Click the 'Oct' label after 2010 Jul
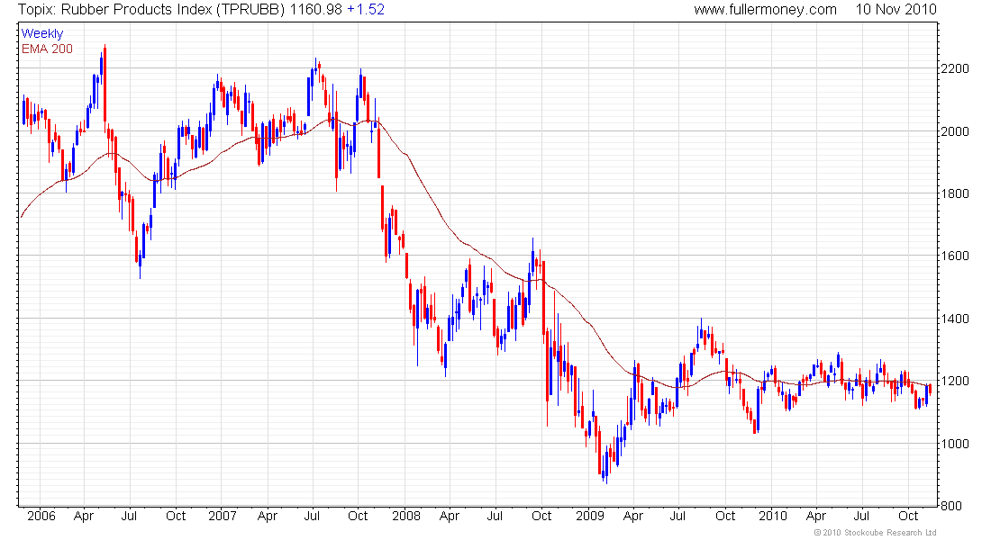This screenshot has height=540, width=991. pos(907,516)
